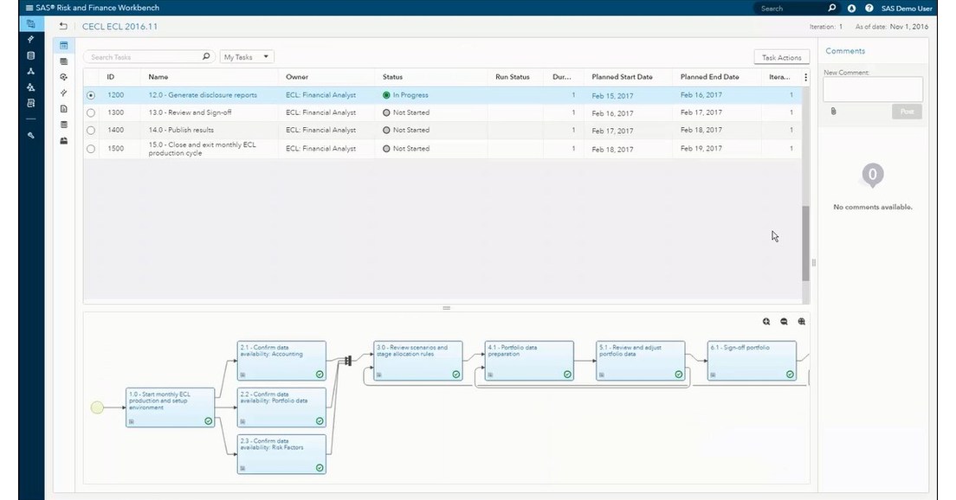Zoom out of the workflow diagram
The width and height of the screenshot is (956, 500).
pos(784,321)
